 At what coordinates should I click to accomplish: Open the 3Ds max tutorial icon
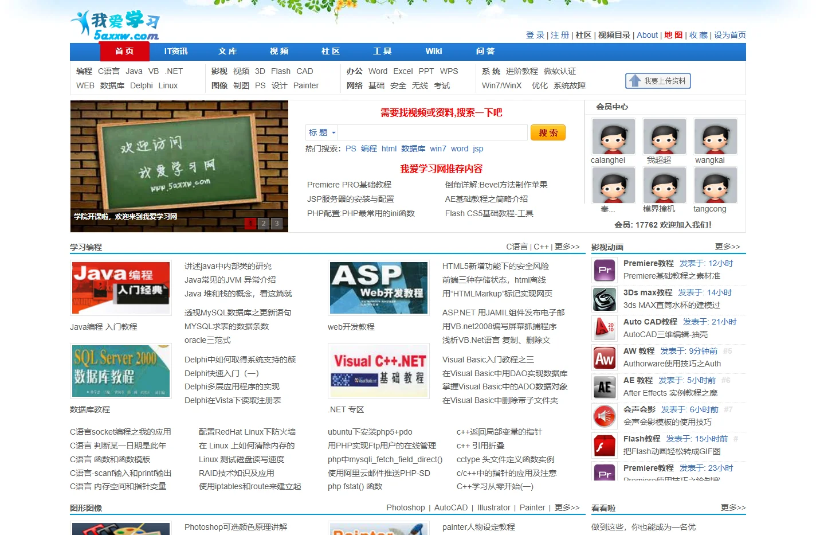pos(604,299)
